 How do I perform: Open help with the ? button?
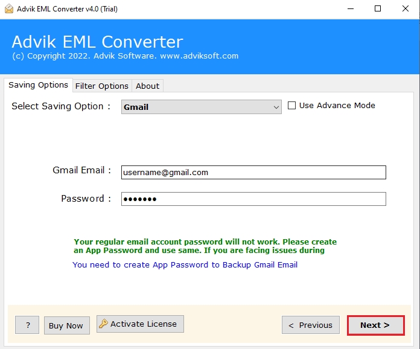point(27,325)
